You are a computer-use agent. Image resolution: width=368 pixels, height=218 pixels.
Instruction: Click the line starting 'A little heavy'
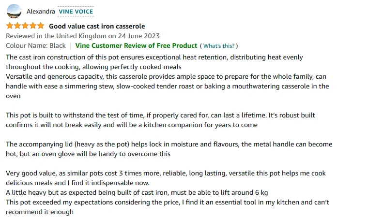coord(140,192)
